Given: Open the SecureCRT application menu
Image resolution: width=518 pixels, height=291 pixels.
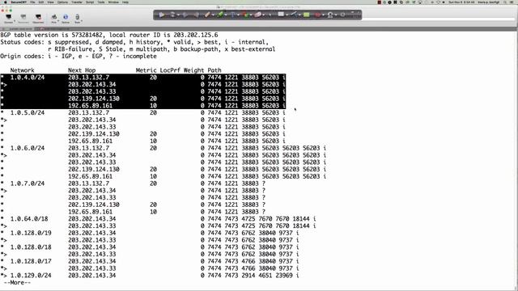Looking at the screenshot, I should [x=19, y=2].
